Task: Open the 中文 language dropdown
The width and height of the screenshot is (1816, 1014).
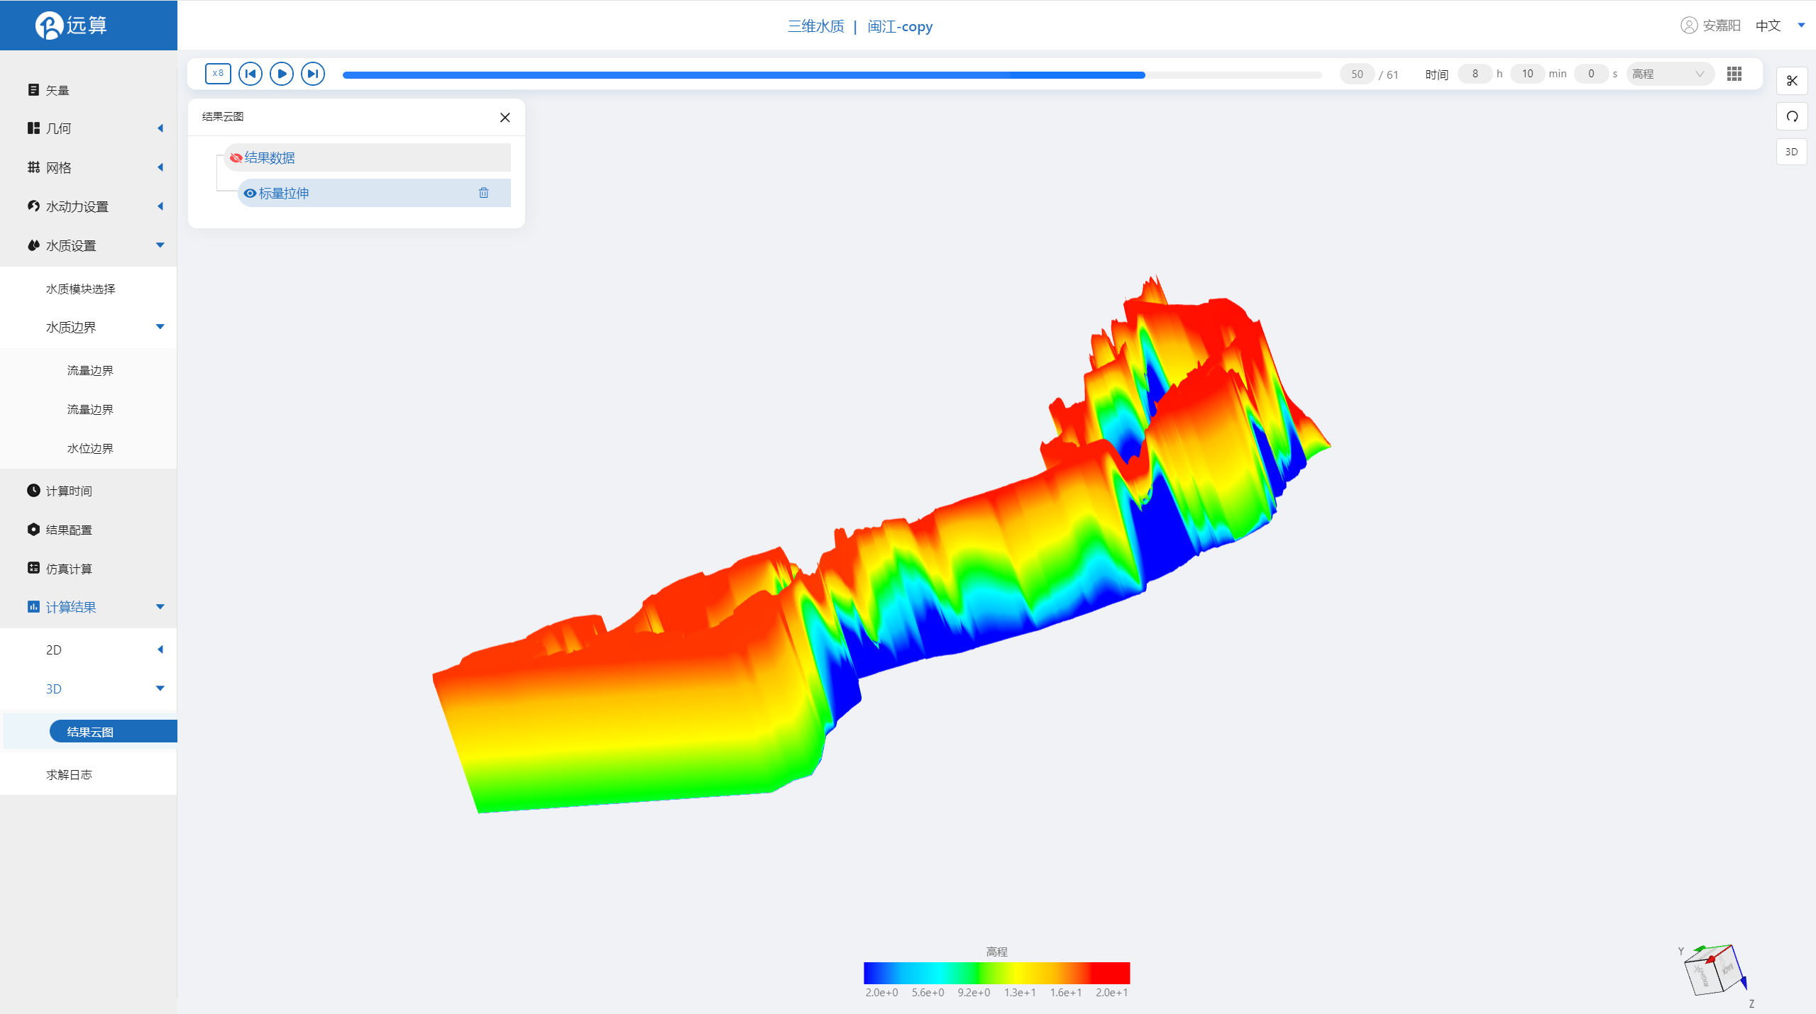Action: point(1780,26)
